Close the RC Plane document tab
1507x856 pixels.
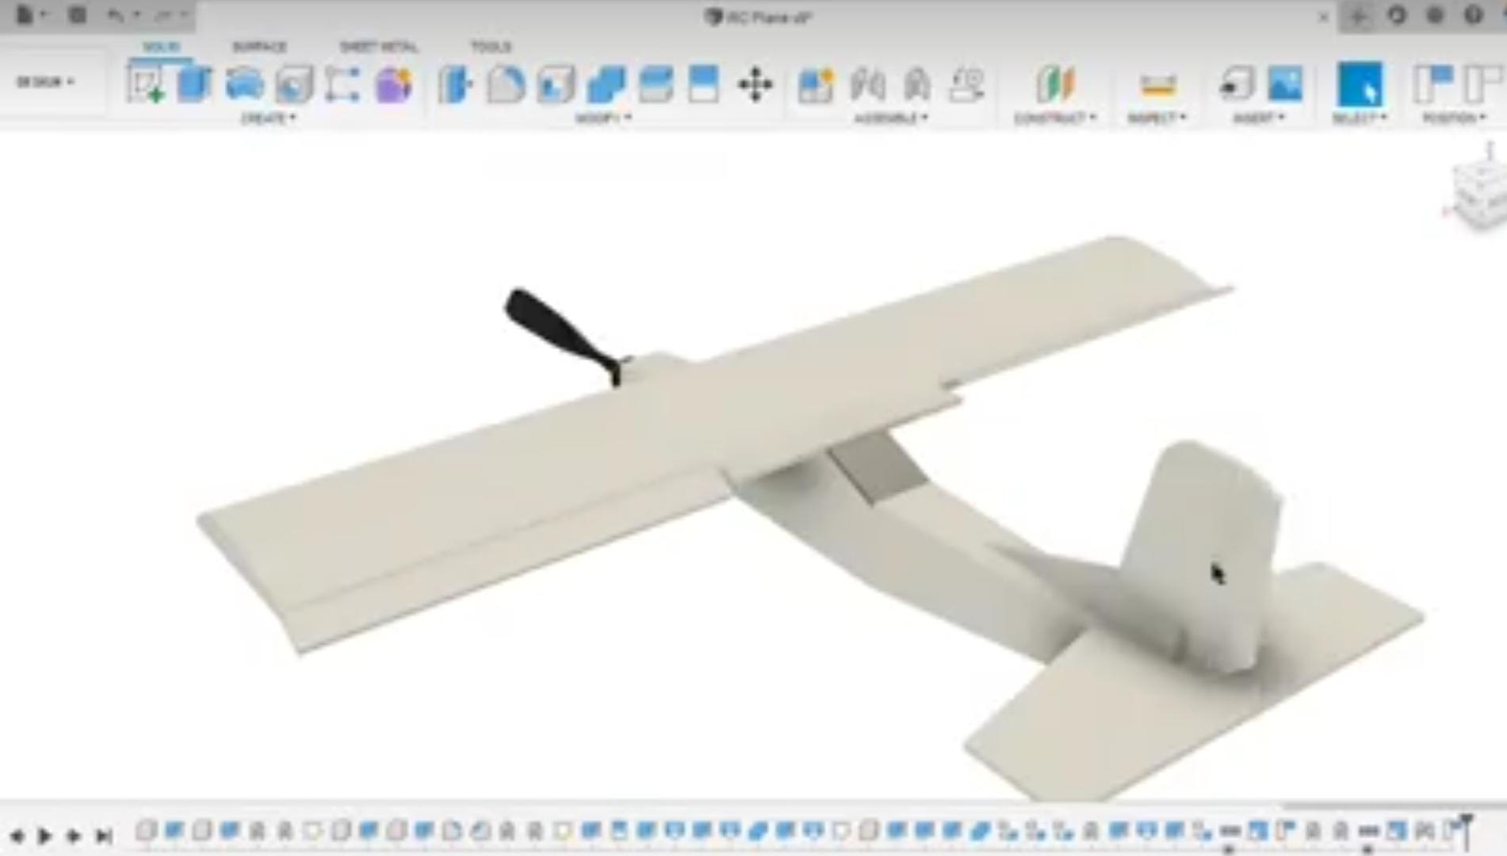click(1323, 17)
